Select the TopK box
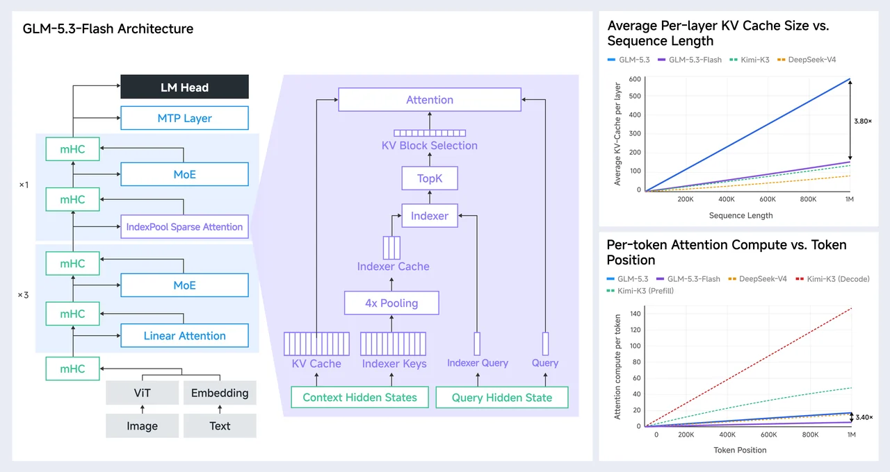Image resolution: width=890 pixels, height=472 pixels. click(x=430, y=178)
